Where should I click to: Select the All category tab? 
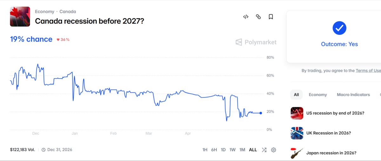[296, 95]
